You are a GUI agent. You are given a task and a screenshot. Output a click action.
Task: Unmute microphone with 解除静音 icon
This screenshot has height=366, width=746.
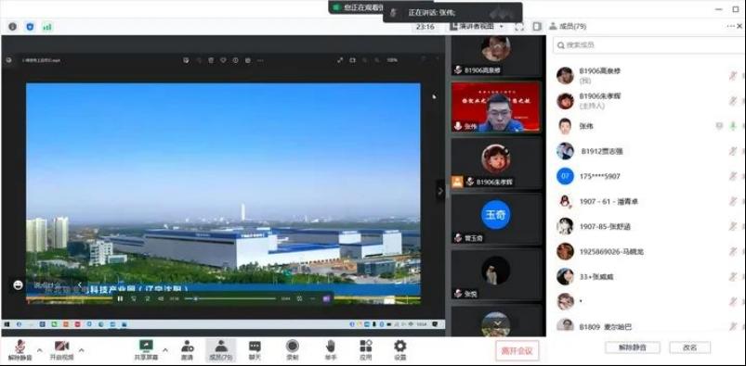20,350
